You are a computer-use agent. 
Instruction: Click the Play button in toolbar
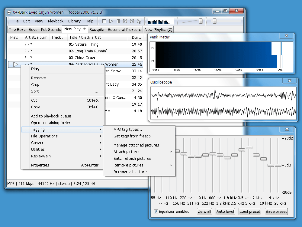click(111, 21)
